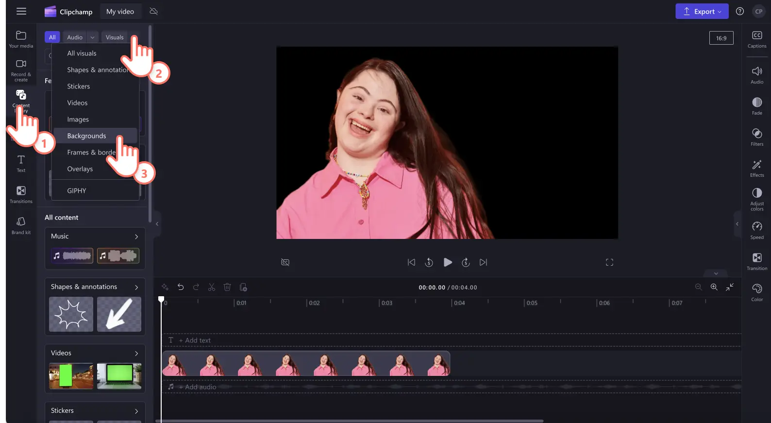Zoom in on the timeline
The width and height of the screenshot is (771, 423).
click(714, 287)
